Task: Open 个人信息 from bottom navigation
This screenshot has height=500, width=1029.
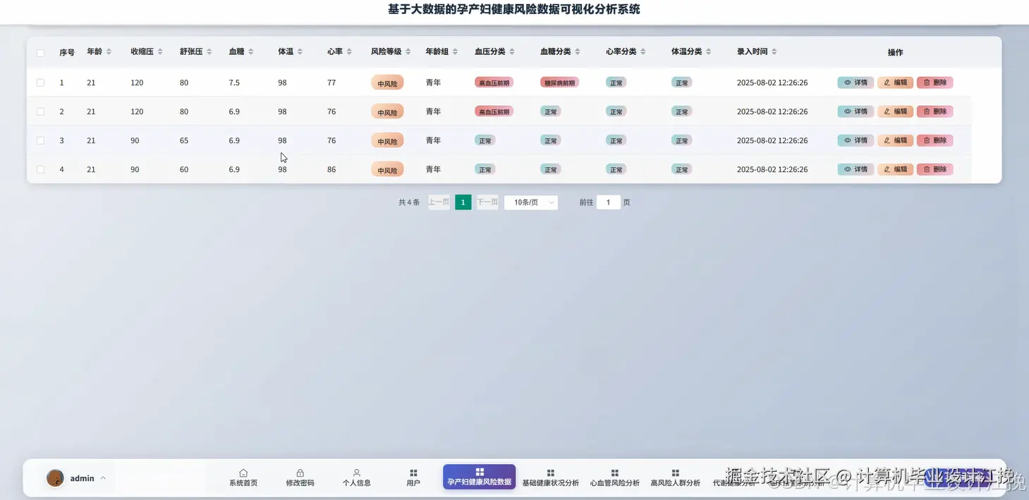Action: (357, 478)
